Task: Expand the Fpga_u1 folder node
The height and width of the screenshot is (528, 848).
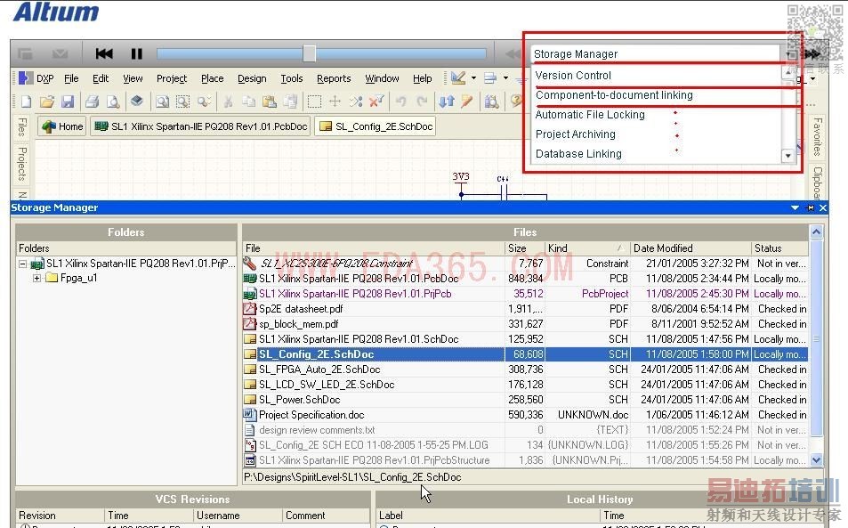Action: point(36,278)
